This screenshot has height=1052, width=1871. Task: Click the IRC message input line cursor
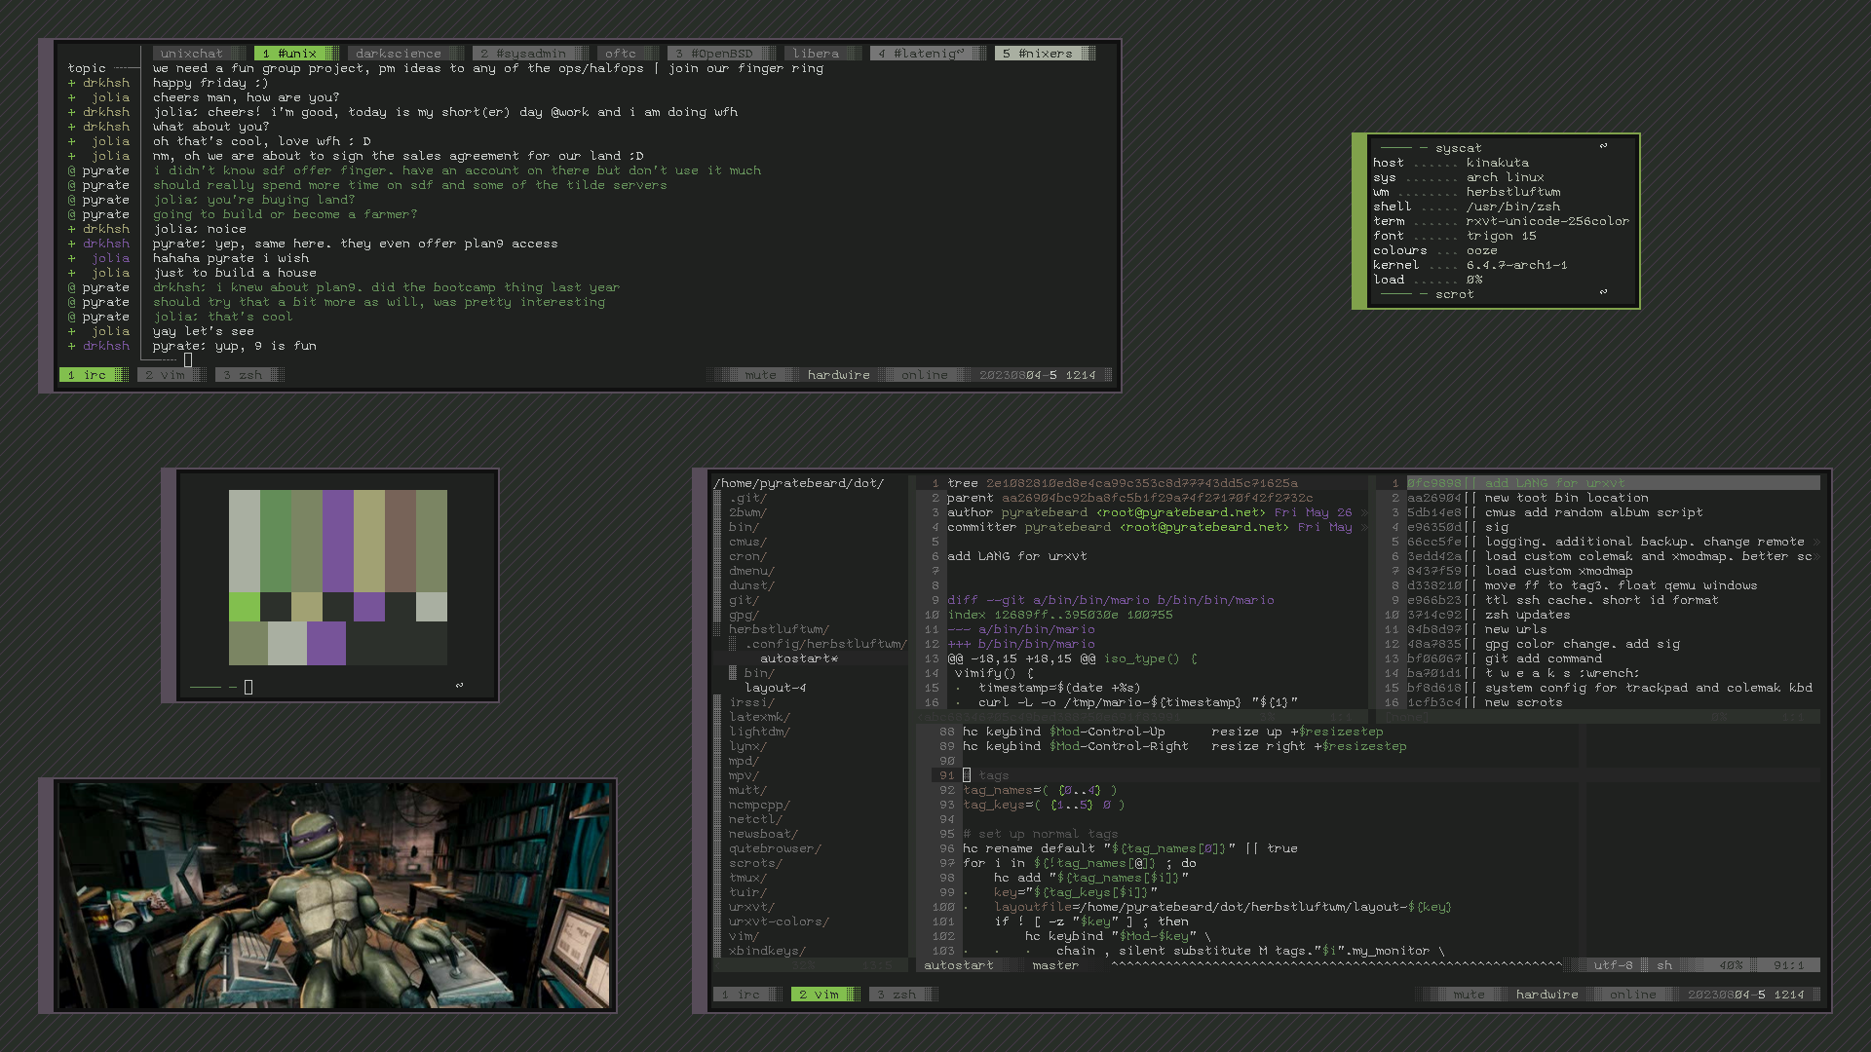pyautogui.click(x=188, y=360)
